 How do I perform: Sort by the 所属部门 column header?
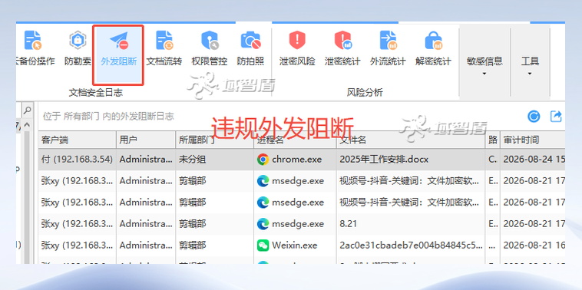tap(215, 140)
